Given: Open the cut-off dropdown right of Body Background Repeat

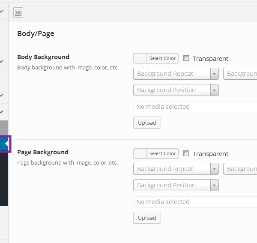Looking at the screenshot, I should [x=240, y=74].
